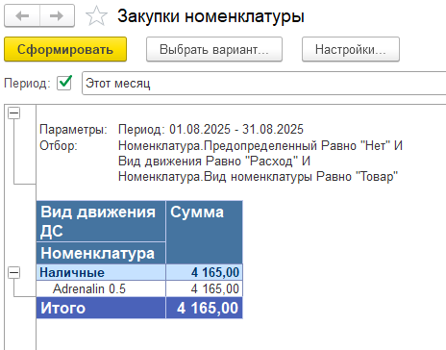The height and width of the screenshot is (350, 446).
Task: Add report to favorites with star icon
Action: point(96,16)
